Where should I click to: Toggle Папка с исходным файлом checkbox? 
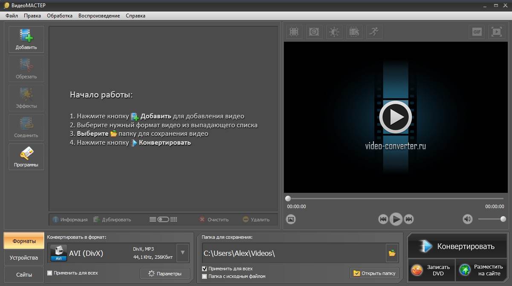205,276
